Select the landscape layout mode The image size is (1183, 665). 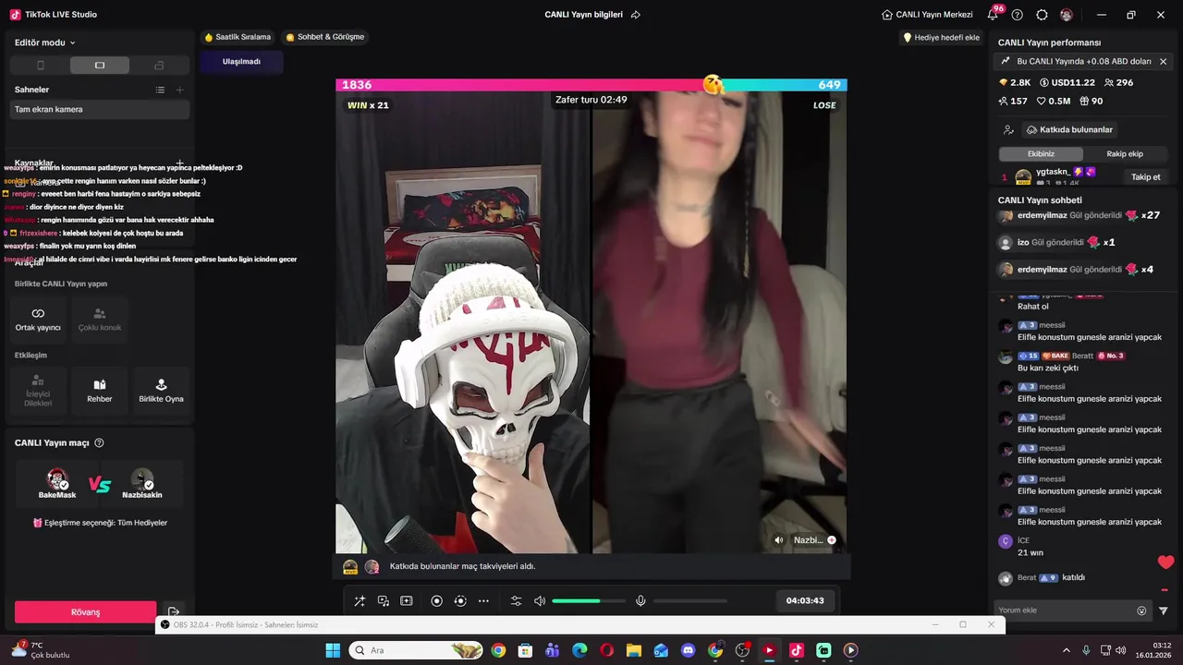[100, 66]
